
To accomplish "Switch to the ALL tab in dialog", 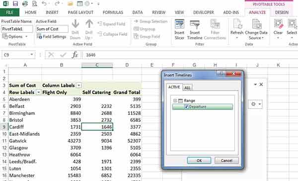I will [x=187, y=88].
